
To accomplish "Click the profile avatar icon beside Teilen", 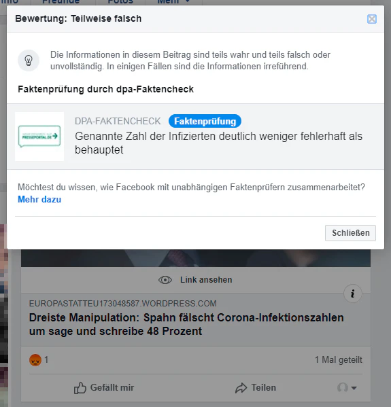I will click(343, 387).
